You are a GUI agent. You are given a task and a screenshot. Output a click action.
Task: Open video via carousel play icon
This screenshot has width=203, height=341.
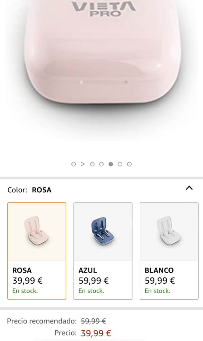[x=82, y=164]
